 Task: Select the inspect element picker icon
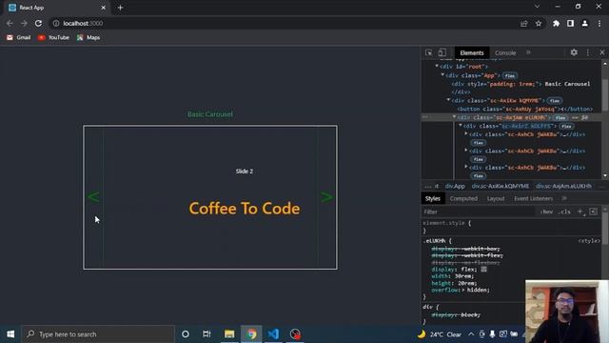point(429,52)
